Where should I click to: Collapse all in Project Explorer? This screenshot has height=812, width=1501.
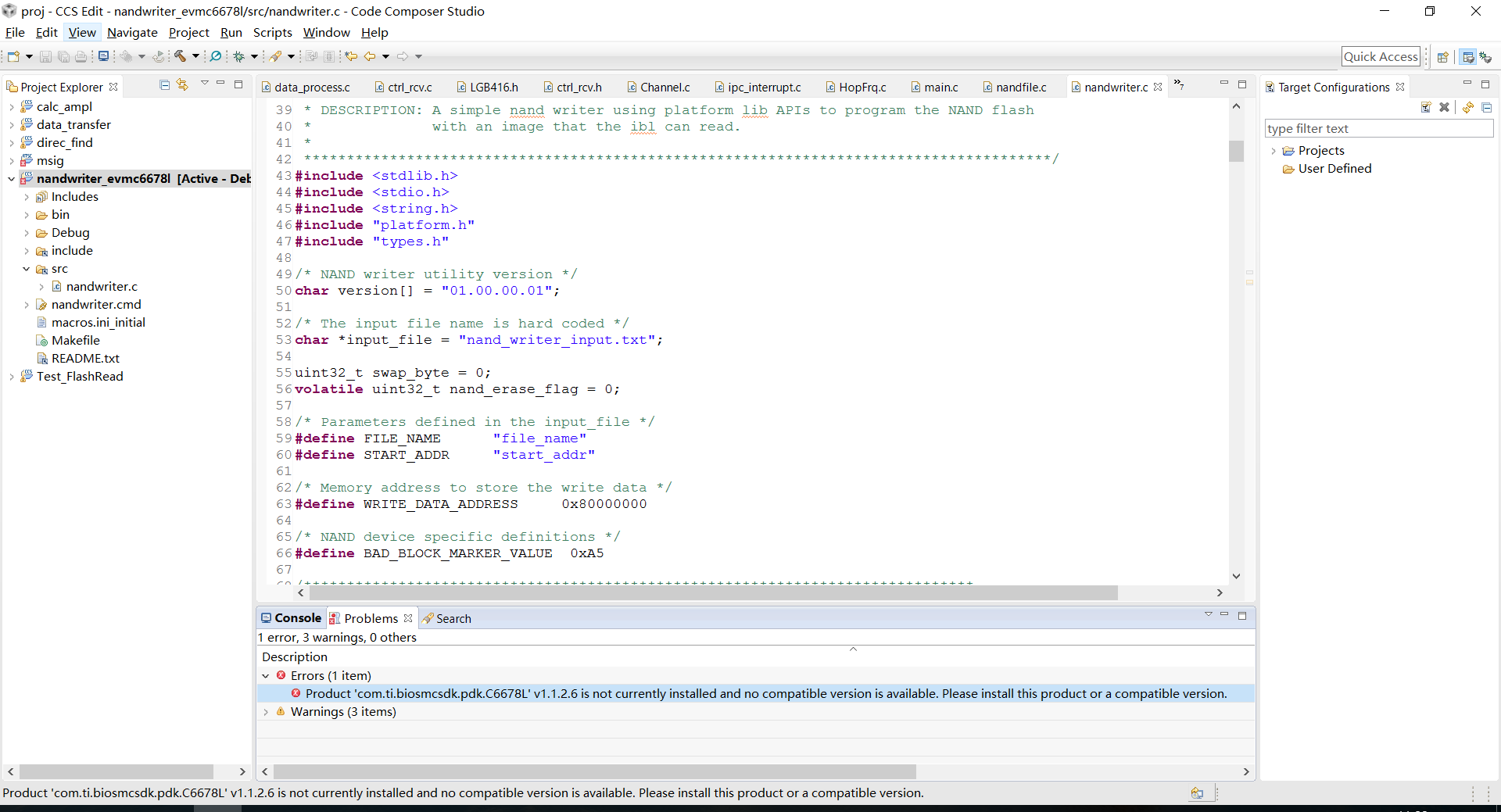coord(164,85)
